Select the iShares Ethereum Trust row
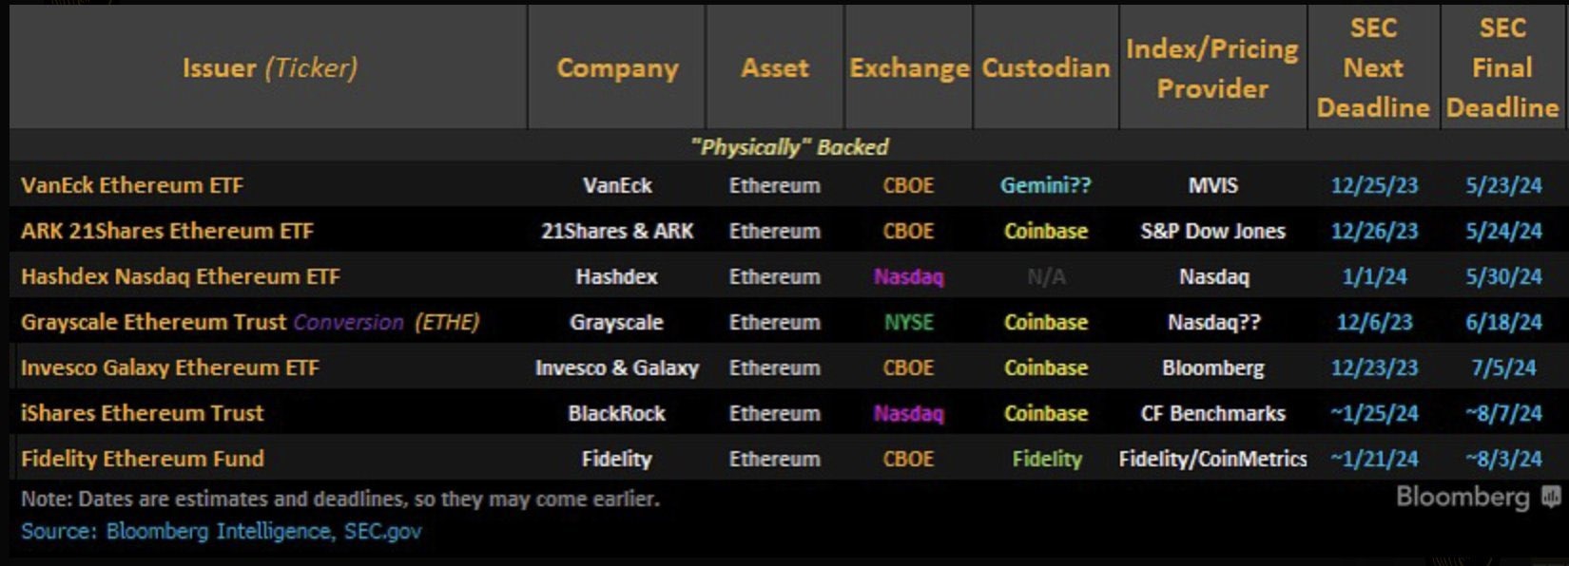 (x=143, y=413)
